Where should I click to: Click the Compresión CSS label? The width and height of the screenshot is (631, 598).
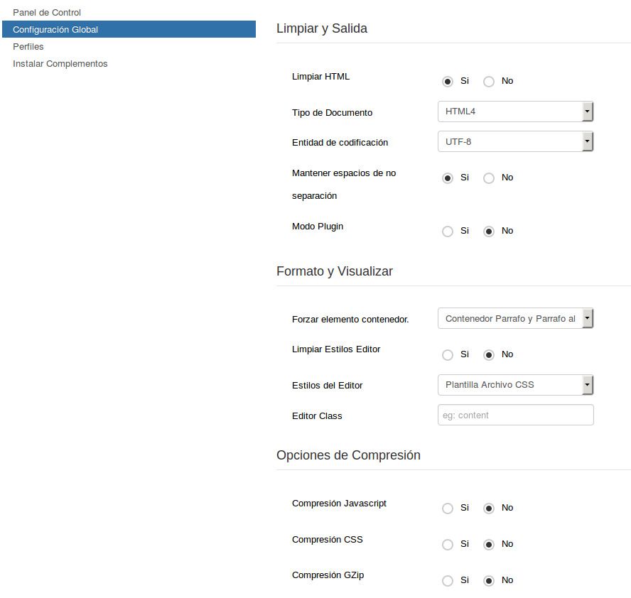(327, 539)
